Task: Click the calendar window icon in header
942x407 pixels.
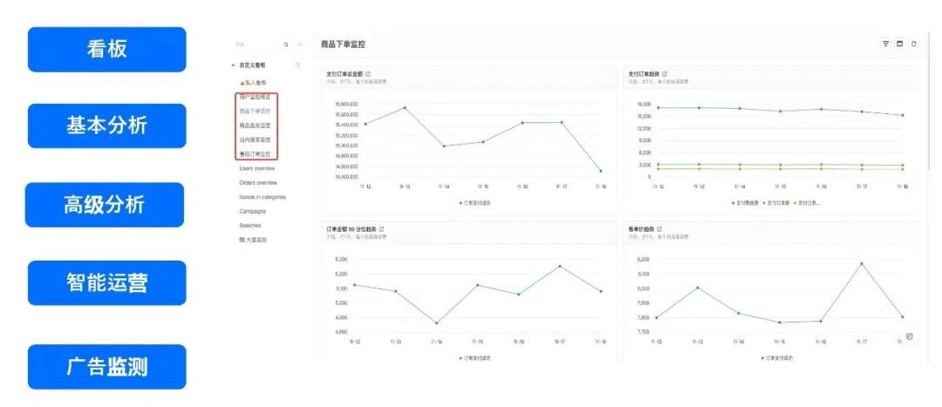Action: pyautogui.click(x=899, y=44)
